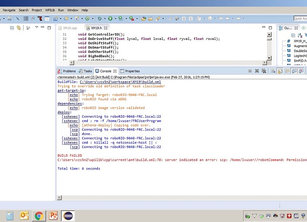307x222 pixels.
Task: Switch to the XM19.cpp editor tab
Action: coord(68,28)
